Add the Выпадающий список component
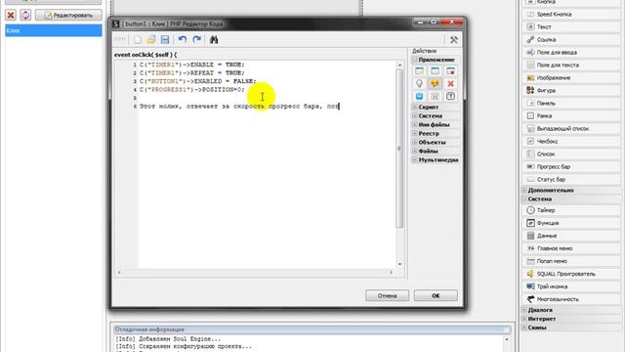The image size is (625, 352). 571,128
